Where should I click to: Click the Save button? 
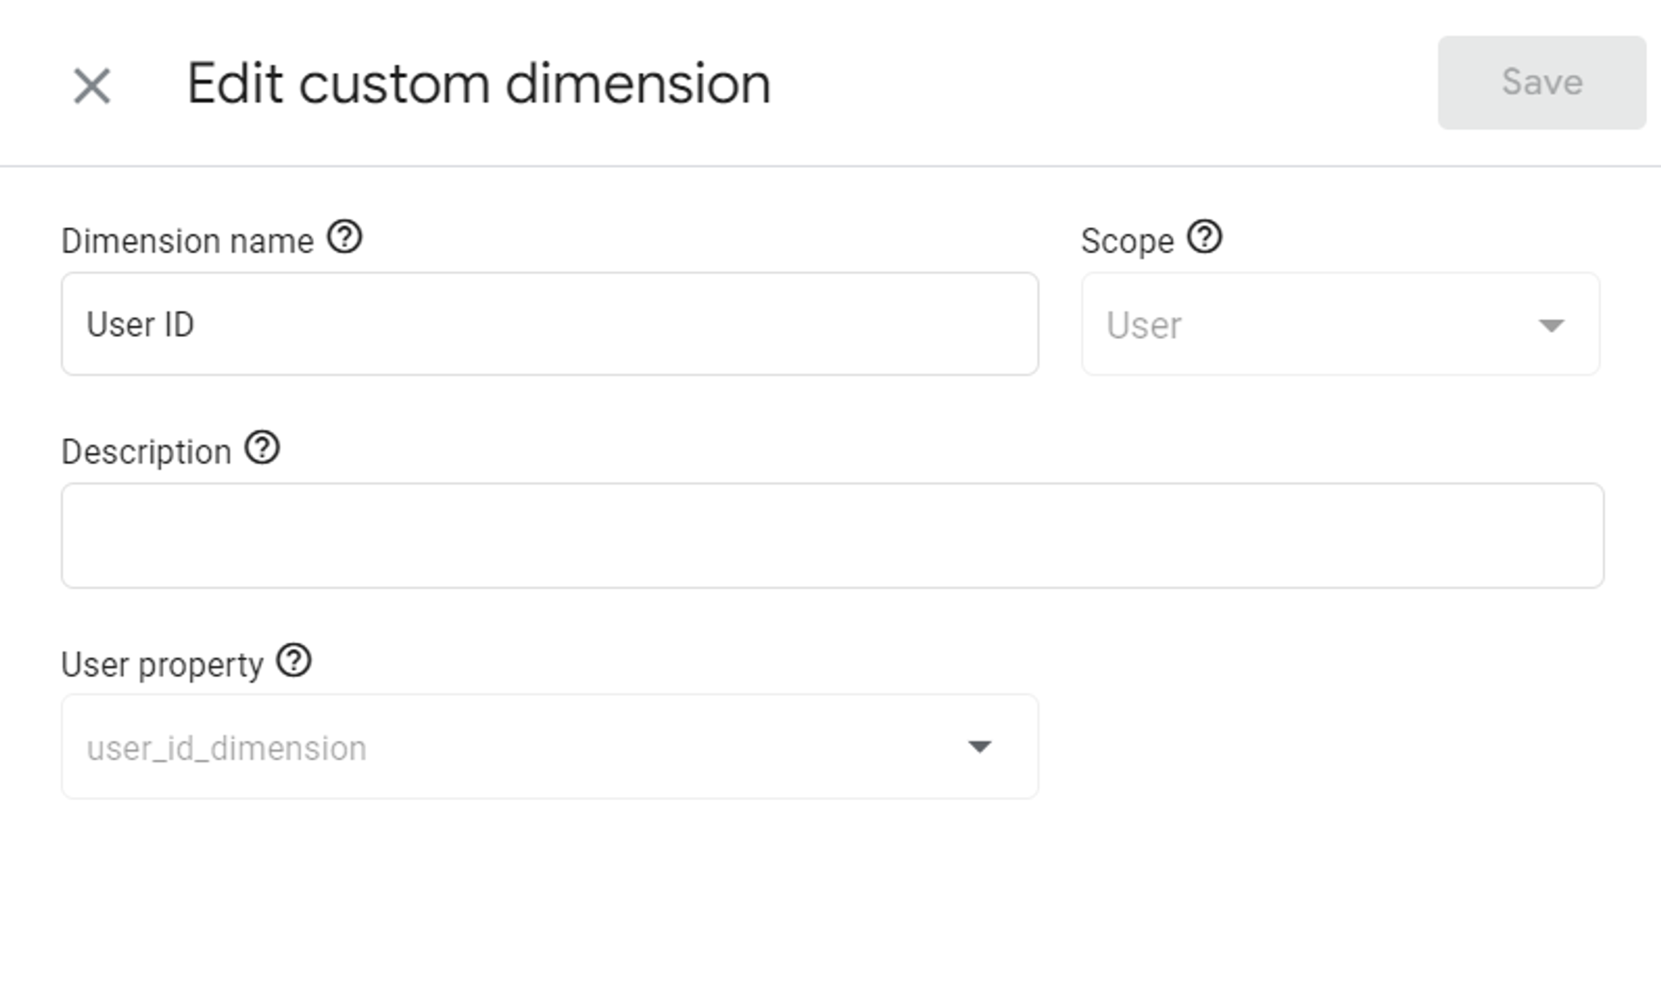coord(1541,82)
